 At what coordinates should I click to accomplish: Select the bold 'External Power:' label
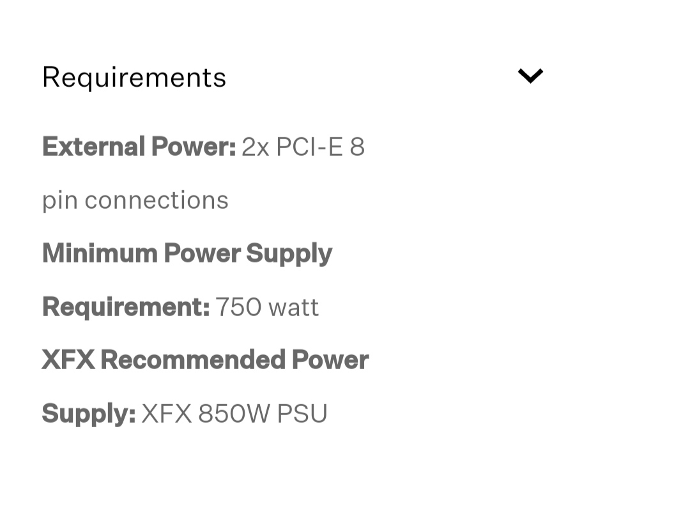pyautogui.click(x=139, y=146)
